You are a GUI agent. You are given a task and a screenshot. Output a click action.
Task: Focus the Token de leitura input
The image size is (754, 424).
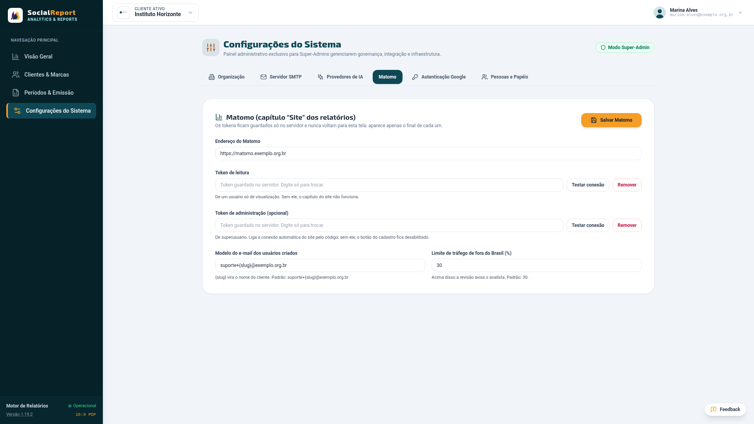pyautogui.click(x=389, y=185)
